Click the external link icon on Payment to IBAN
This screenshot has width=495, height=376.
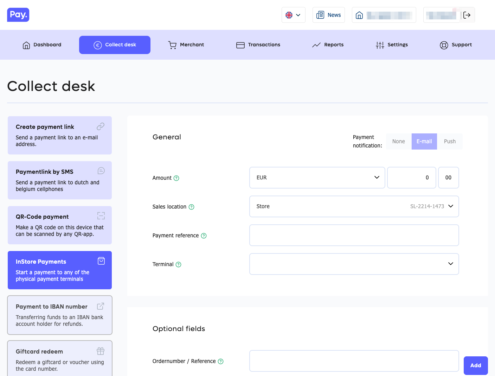(x=101, y=306)
